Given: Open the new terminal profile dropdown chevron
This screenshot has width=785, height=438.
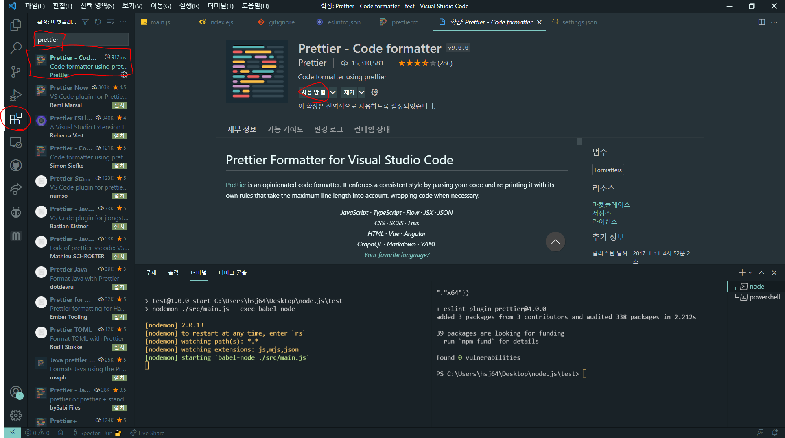Looking at the screenshot, I should point(750,272).
